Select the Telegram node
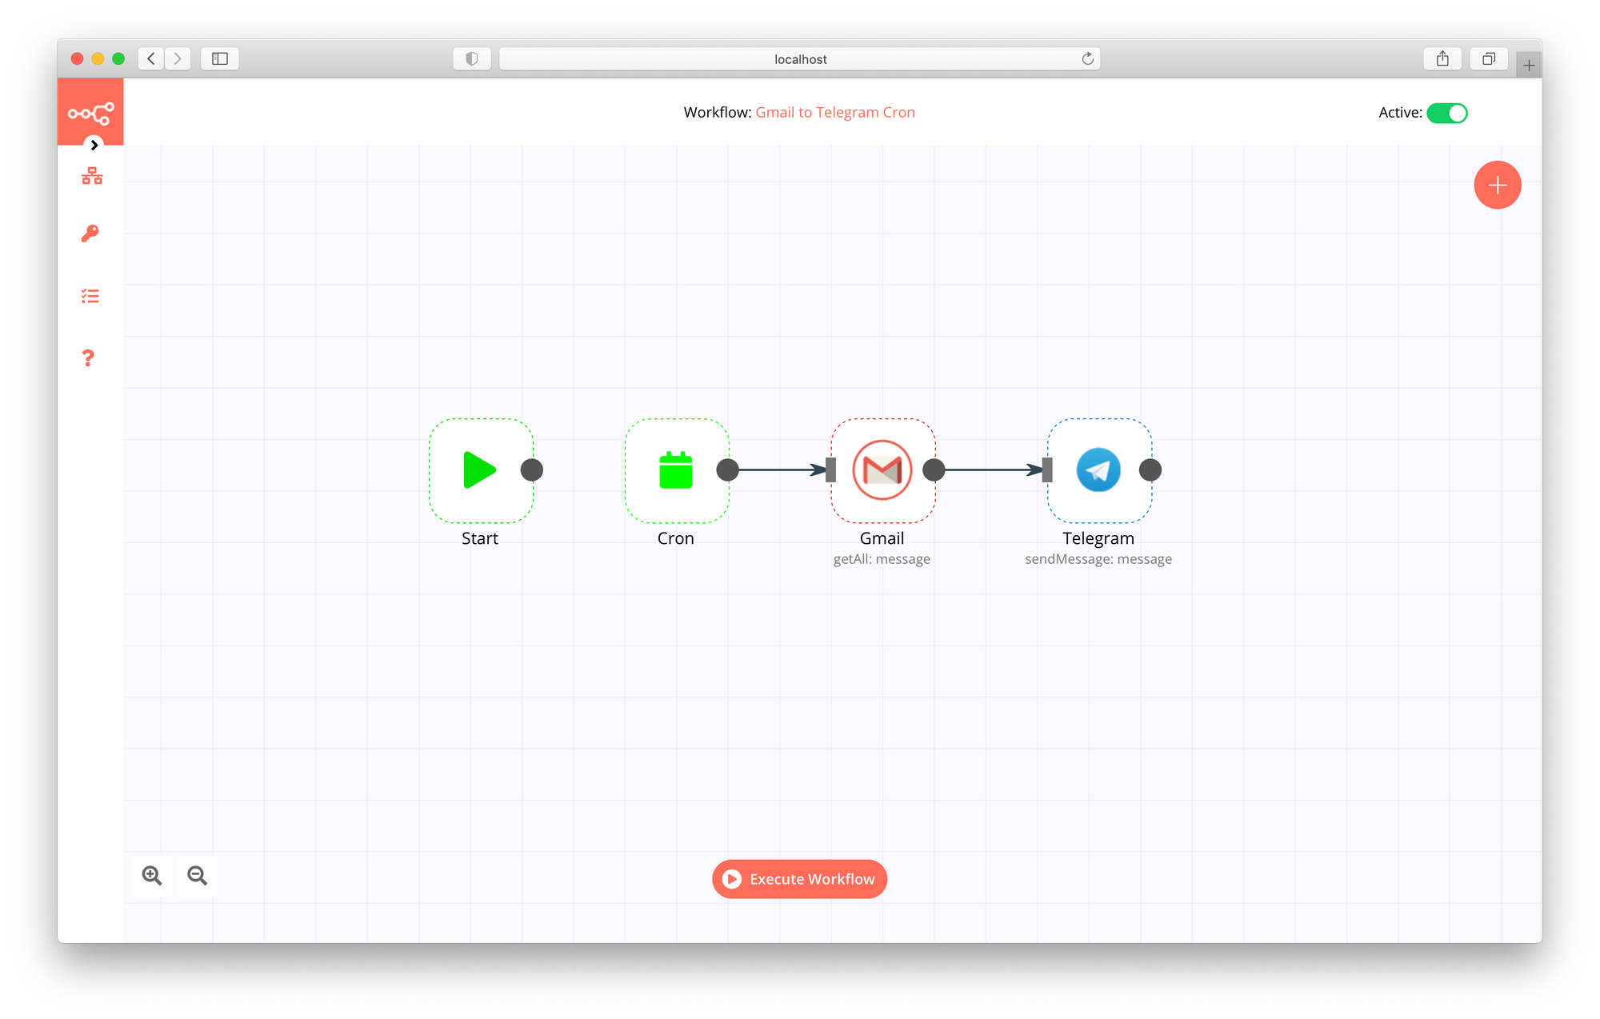This screenshot has width=1600, height=1019. 1098,470
